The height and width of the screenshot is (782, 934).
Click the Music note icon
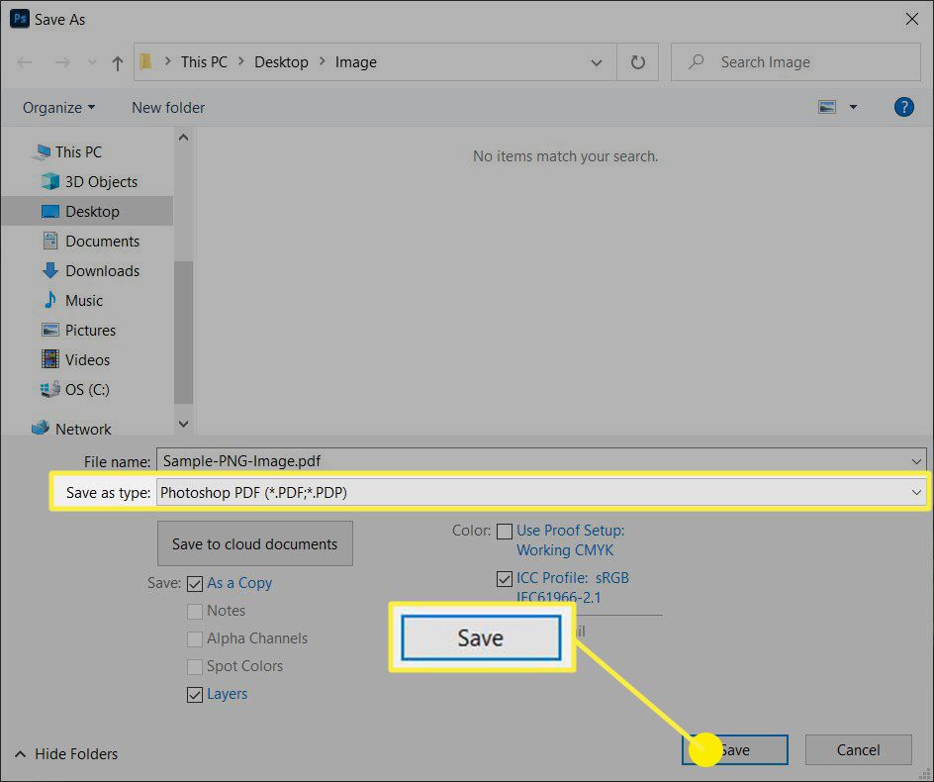pos(50,300)
